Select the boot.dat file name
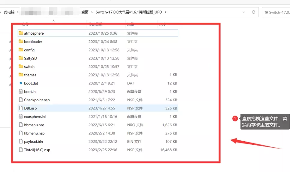This screenshot has width=290, height=172. (x=31, y=83)
